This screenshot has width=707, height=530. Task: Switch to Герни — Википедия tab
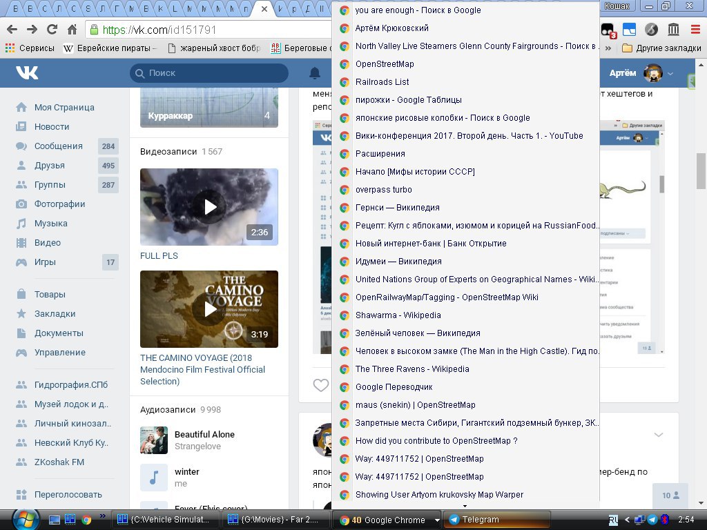[x=465, y=208]
